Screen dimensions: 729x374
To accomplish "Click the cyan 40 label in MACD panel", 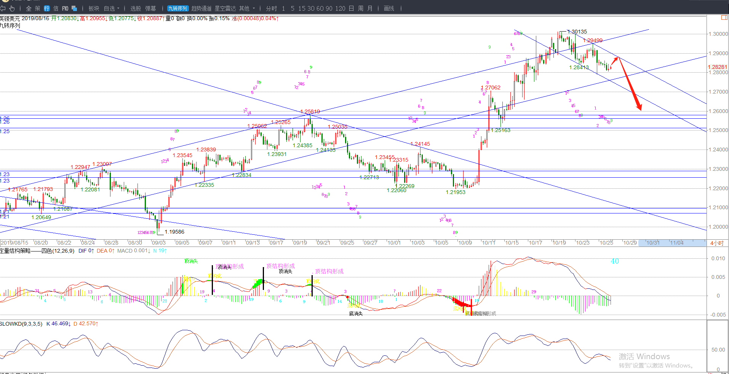I will coord(615,261).
